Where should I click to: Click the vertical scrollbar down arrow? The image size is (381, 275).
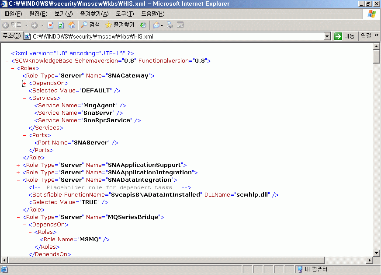[376, 253]
